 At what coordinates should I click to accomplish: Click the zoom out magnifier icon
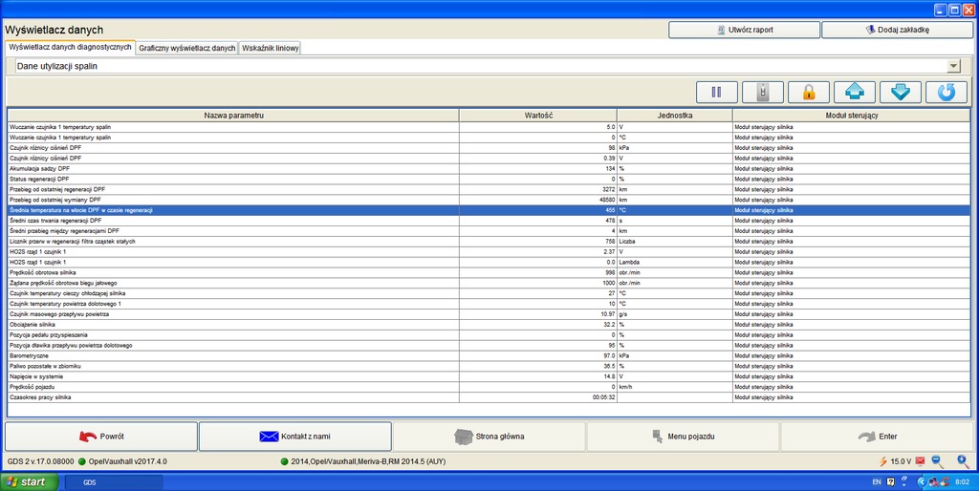(937, 461)
